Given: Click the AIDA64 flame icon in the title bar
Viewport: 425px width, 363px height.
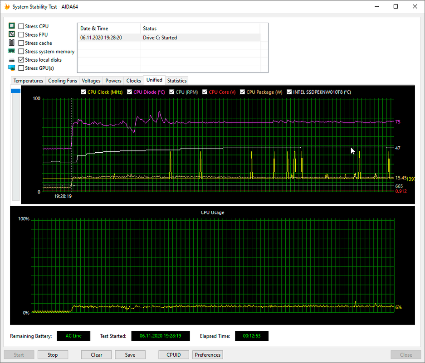Looking at the screenshot, I should coord(7,6).
